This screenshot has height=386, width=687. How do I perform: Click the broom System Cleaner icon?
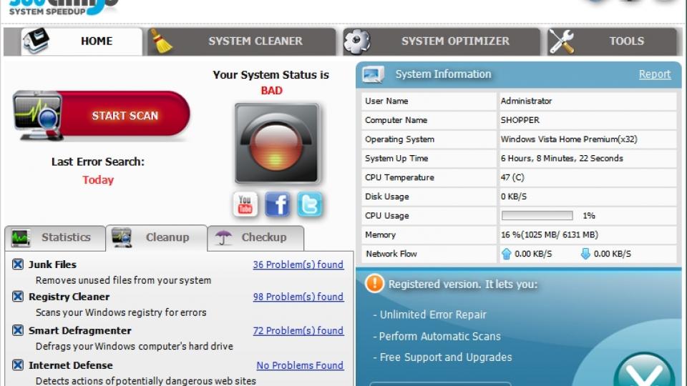pyautogui.click(x=160, y=41)
